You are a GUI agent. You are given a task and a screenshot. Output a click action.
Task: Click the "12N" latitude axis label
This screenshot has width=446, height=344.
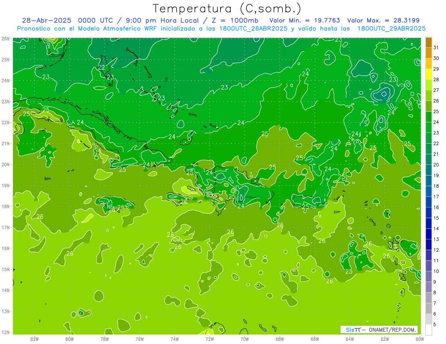tap(5, 332)
